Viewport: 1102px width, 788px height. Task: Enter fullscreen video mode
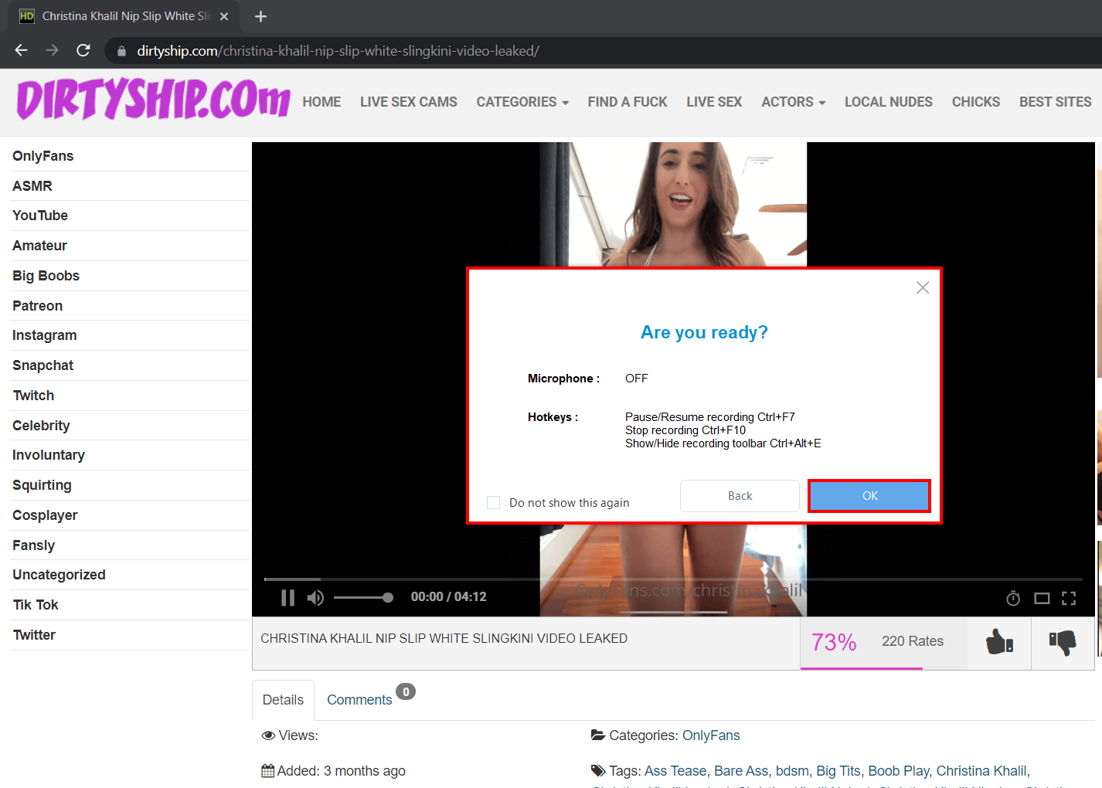1069,598
